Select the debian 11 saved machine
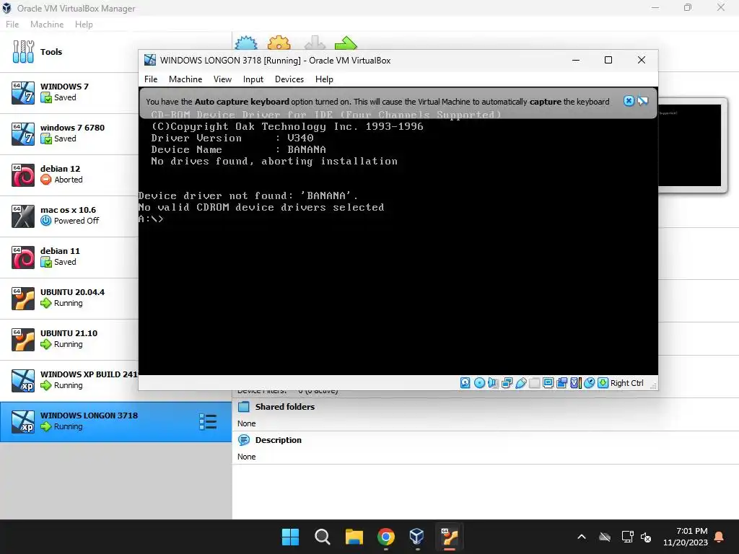 tap(69, 257)
